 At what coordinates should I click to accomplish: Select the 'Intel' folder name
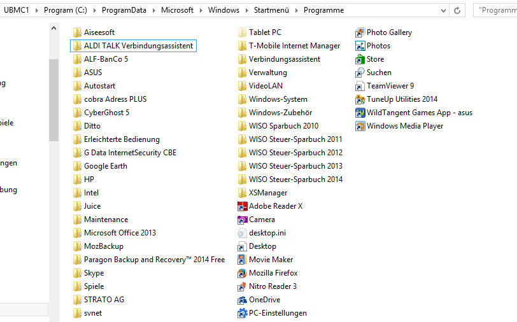pos(91,193)
